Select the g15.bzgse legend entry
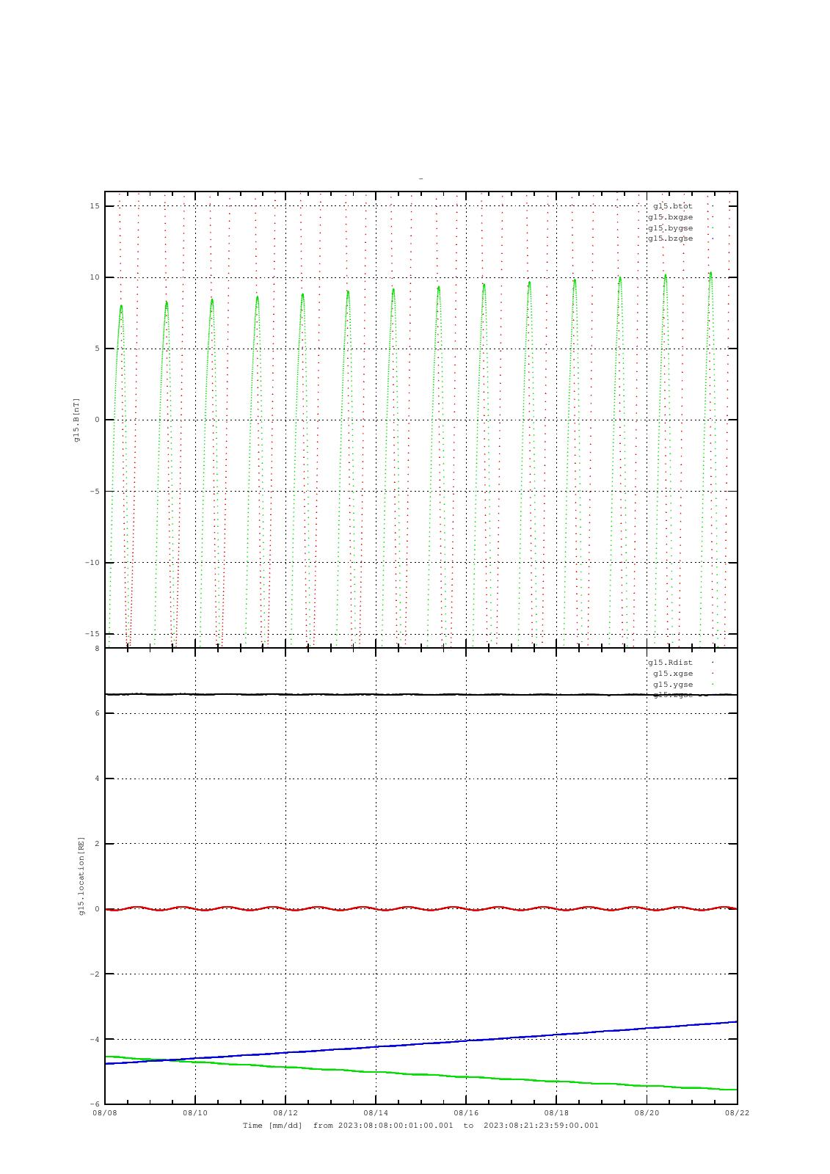 tap(670, 238)
